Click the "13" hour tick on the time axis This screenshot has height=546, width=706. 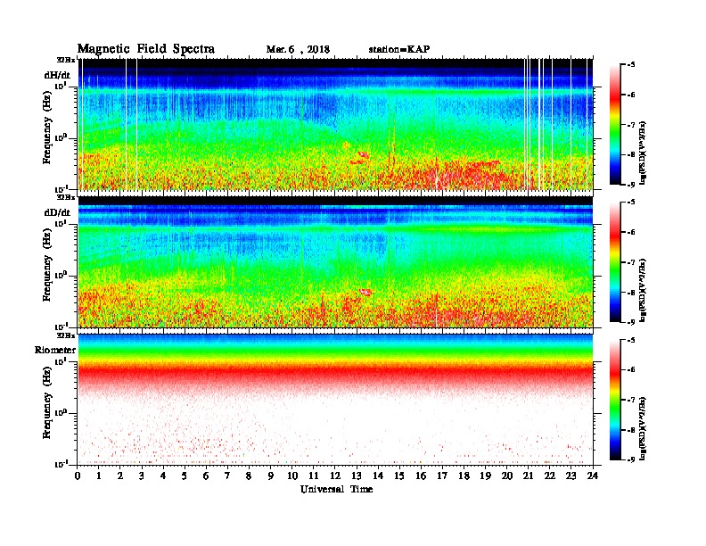(357, 476)
